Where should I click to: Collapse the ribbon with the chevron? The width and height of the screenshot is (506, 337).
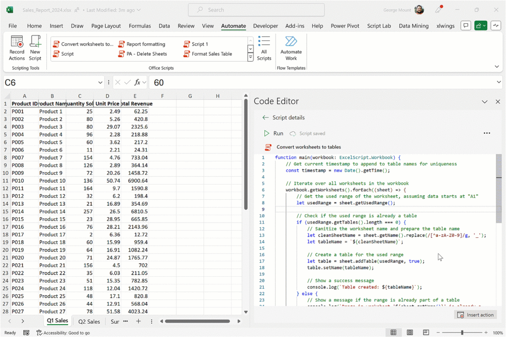tap(497, 67)
